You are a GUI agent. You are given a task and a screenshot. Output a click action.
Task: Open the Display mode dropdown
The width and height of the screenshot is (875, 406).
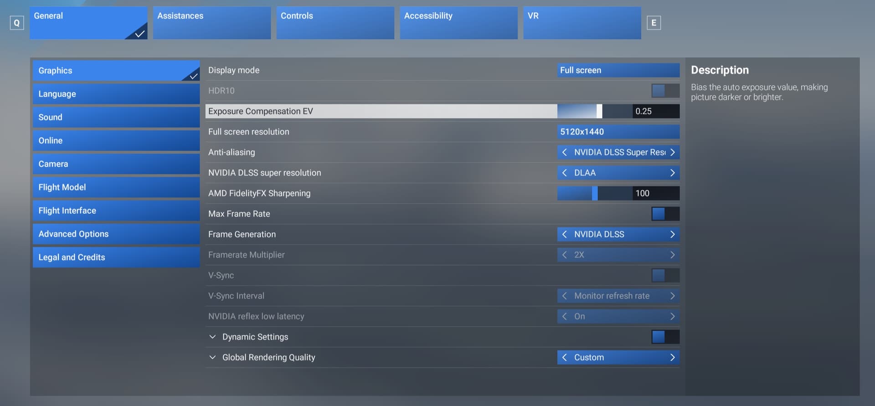pos(618,70)
